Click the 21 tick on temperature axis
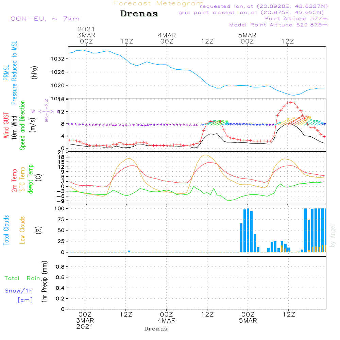Viewport: 340px width, 340px height. pos(61,152)
